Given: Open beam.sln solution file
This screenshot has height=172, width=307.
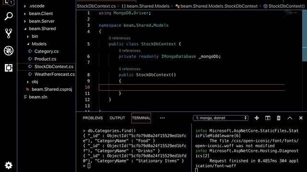Looking at the screenshot, I should (x=38, y=97).
